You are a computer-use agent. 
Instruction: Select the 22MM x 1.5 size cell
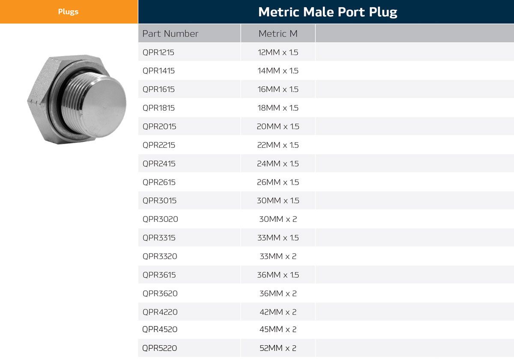(278, 145)
